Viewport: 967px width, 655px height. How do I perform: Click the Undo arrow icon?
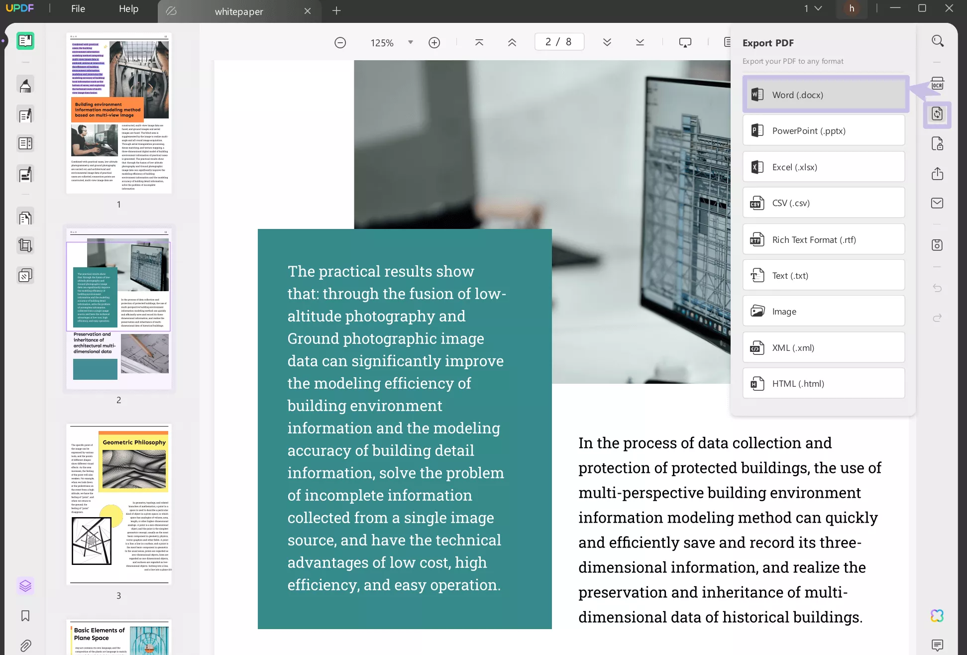[938, 288]
